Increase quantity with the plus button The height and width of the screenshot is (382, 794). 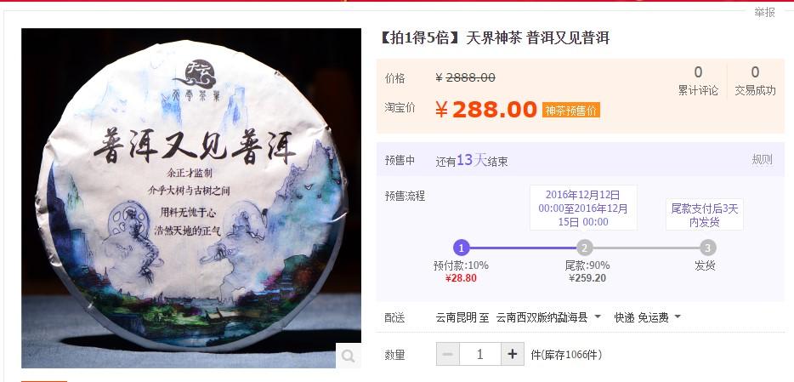coord(513,354)
